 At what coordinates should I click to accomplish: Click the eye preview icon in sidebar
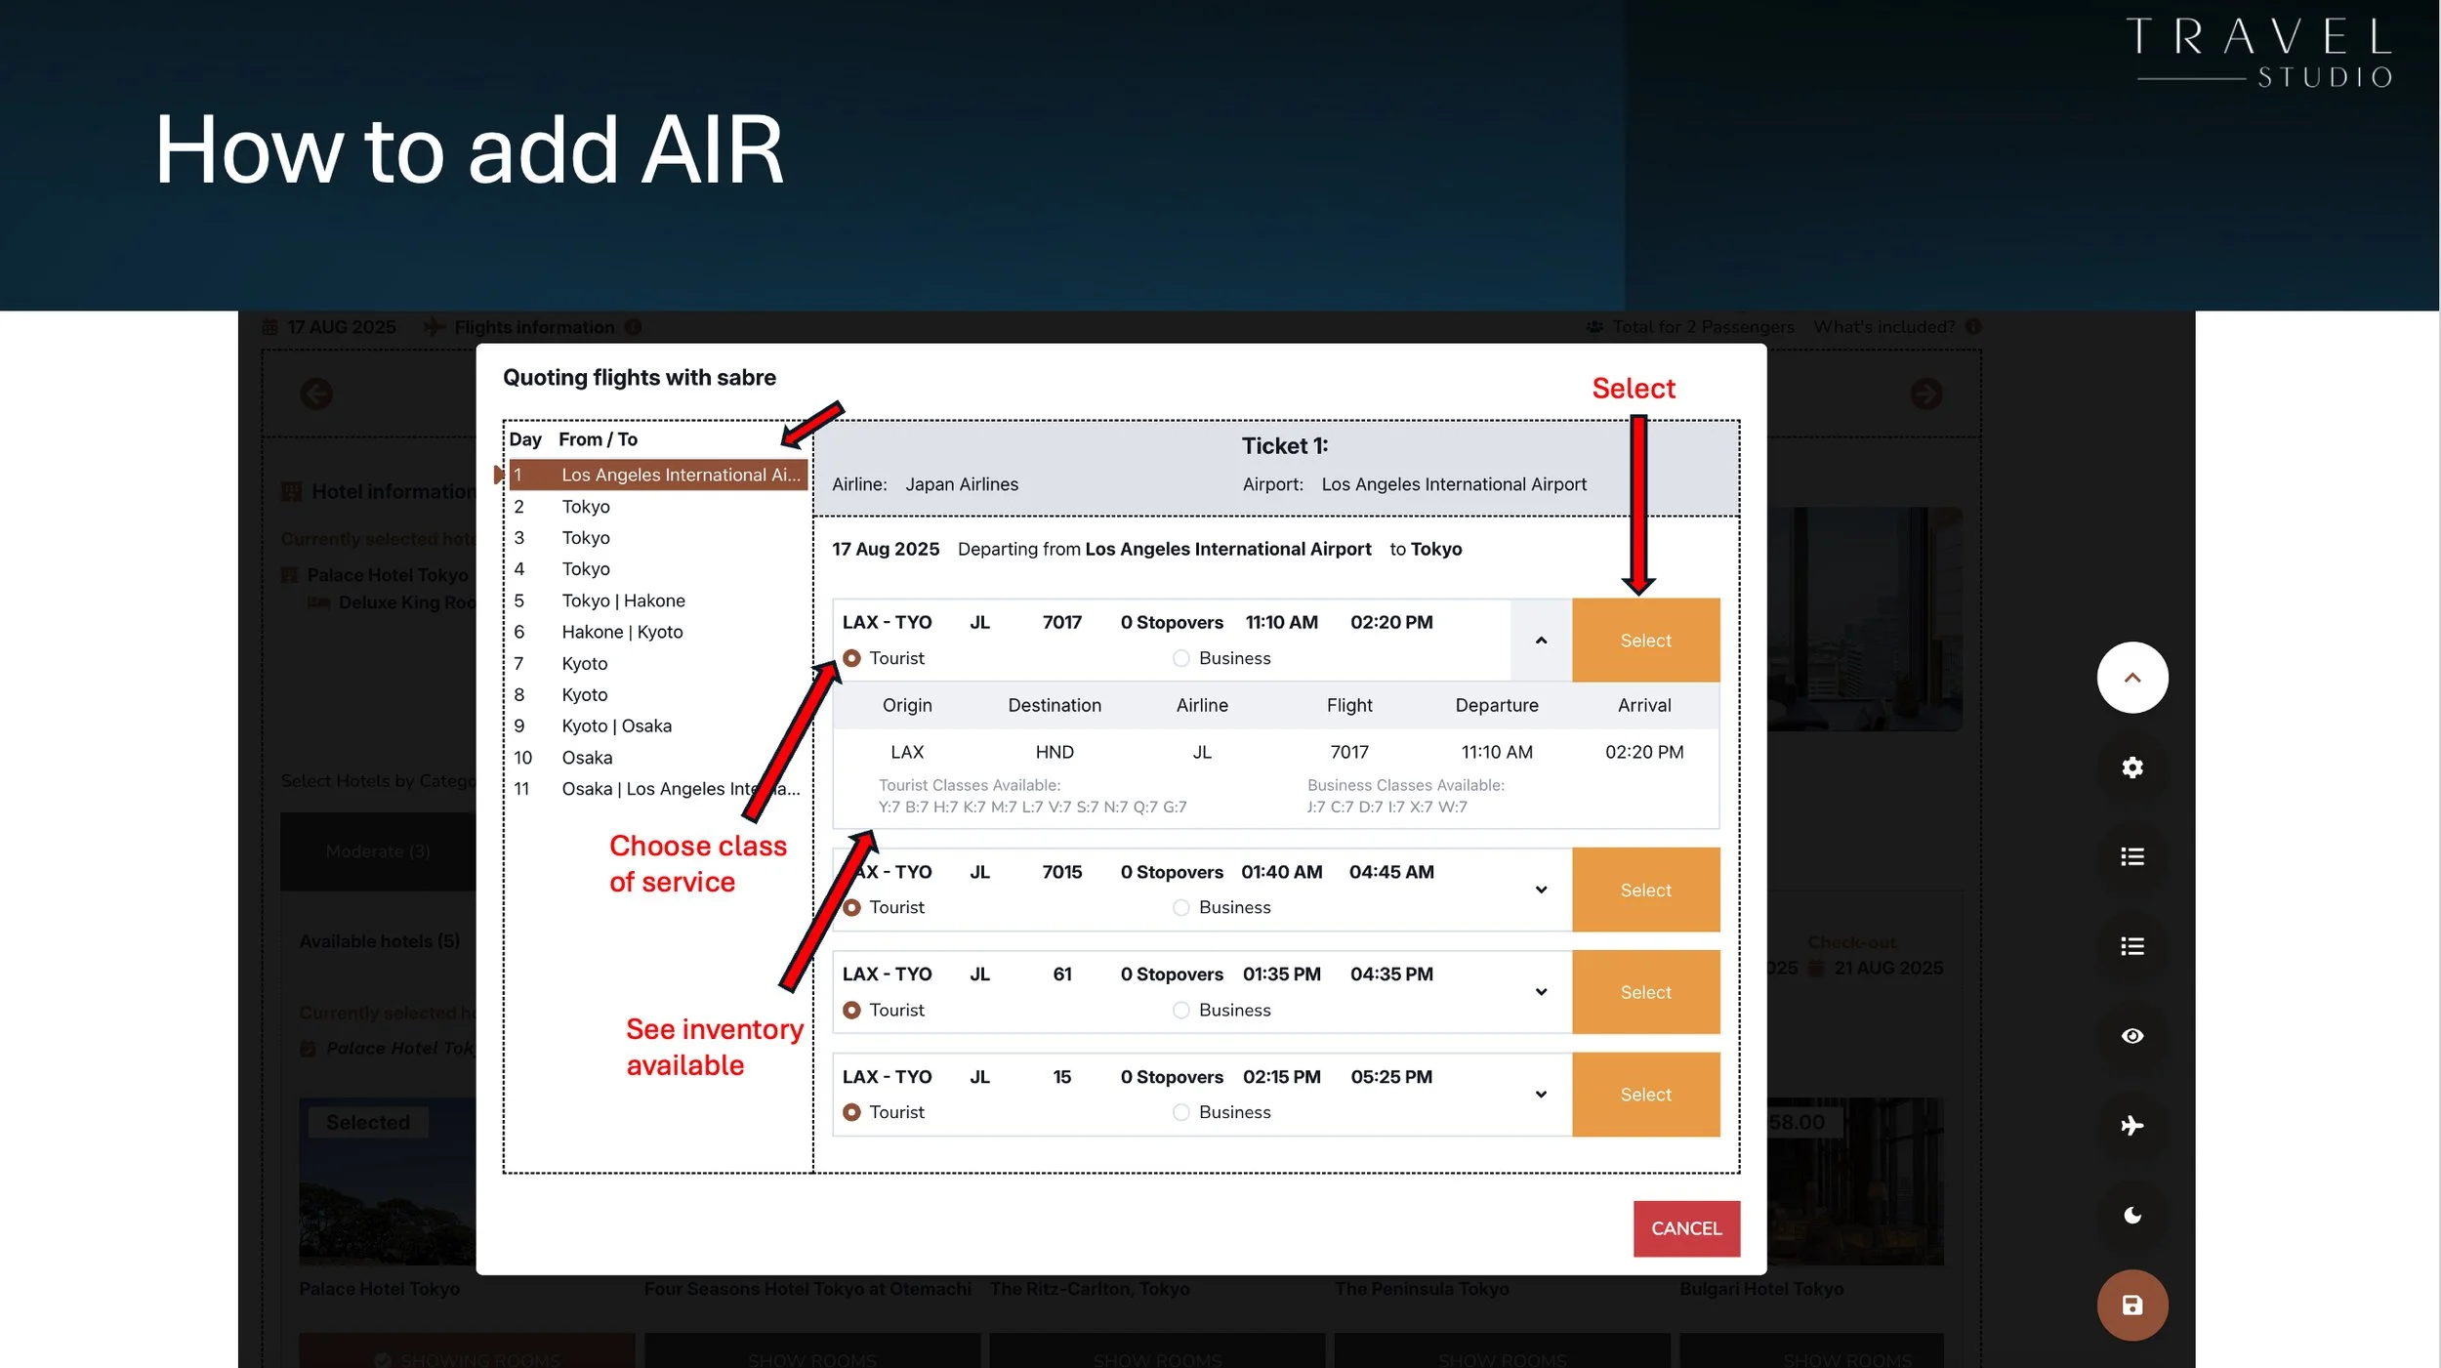(2131, 1036)
